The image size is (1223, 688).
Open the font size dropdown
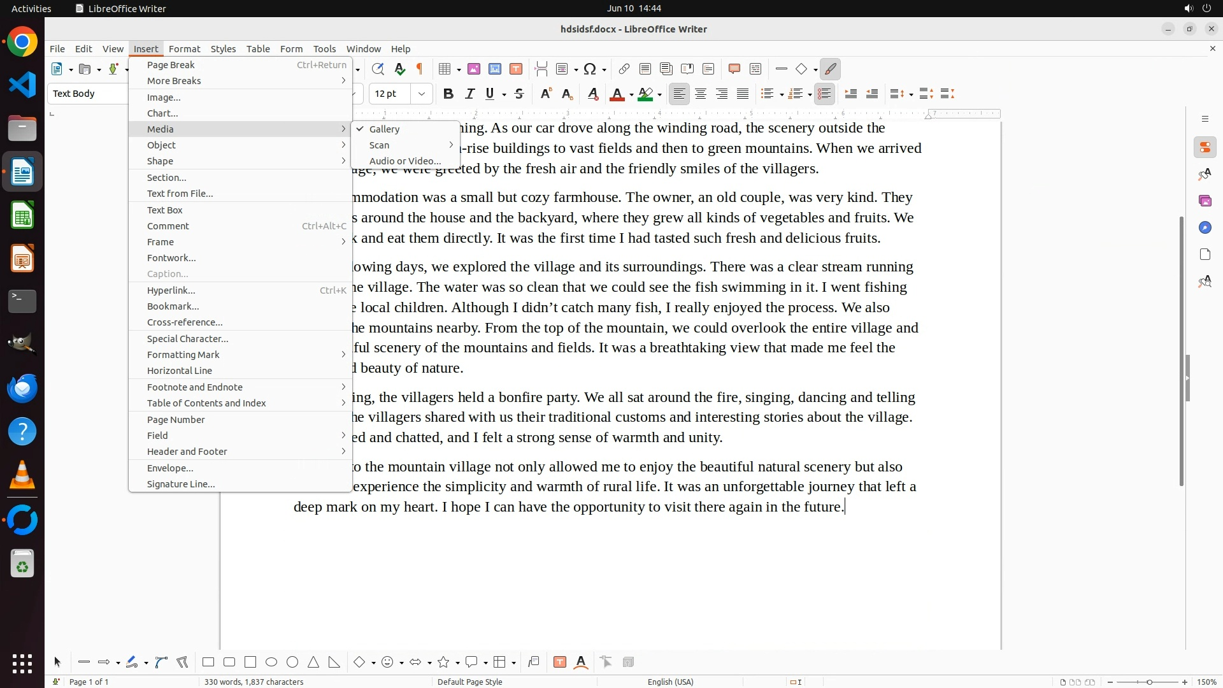(x=422, y=94)
